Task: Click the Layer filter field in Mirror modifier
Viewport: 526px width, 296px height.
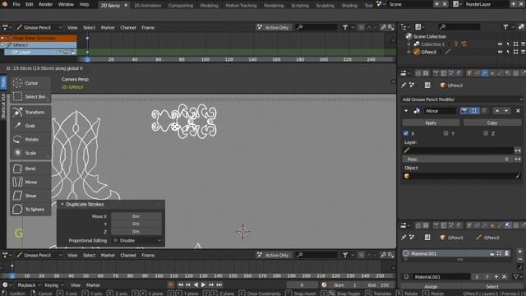Action: 459,150
